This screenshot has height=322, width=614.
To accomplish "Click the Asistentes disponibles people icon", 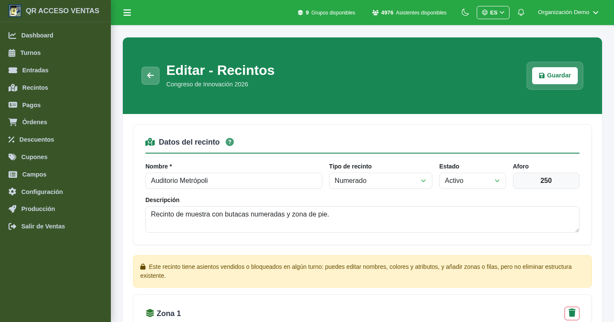I will pyautogui.click(x=375, y=13).
